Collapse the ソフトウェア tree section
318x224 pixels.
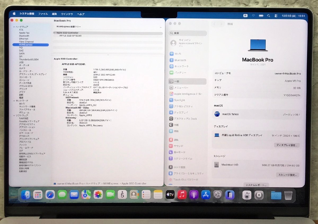[14, 115]
